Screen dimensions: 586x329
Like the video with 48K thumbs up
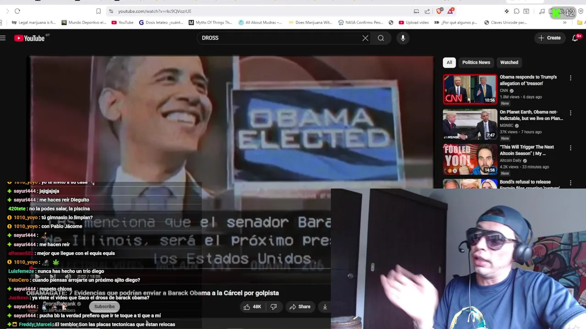[252, 307]
